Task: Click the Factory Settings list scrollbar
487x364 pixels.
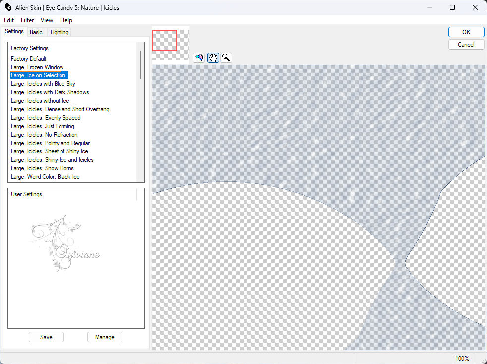Action: 140,65
